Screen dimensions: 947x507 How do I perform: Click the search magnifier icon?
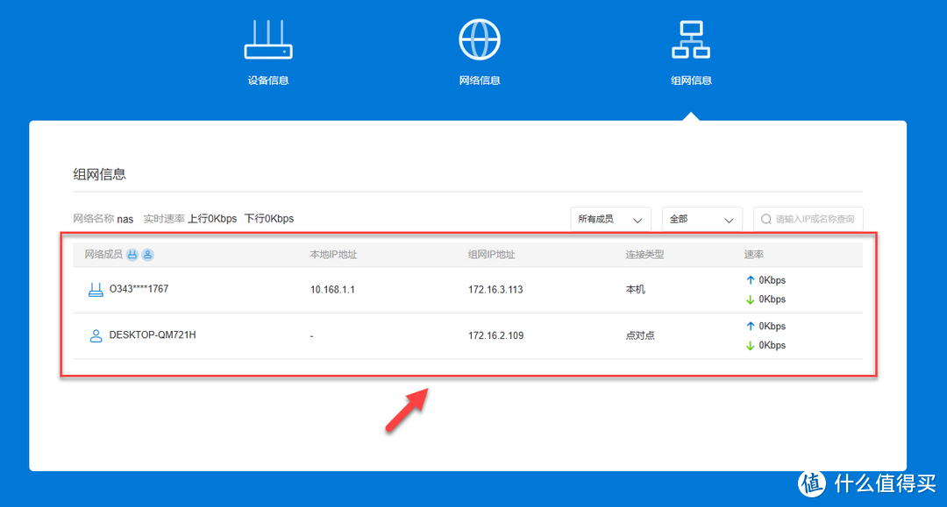tap(766, 220)
